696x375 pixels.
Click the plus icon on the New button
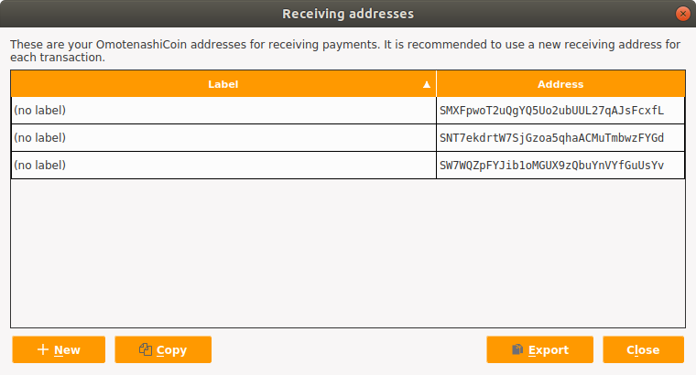point(43,349)
